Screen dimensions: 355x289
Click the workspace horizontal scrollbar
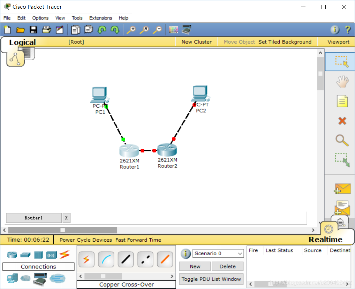point(62,230)
